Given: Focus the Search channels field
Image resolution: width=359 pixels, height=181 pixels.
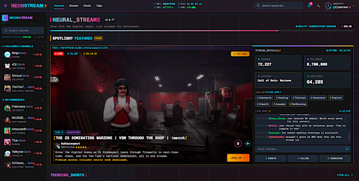Looking at the screenshot, I should click(x=23, y=30).
